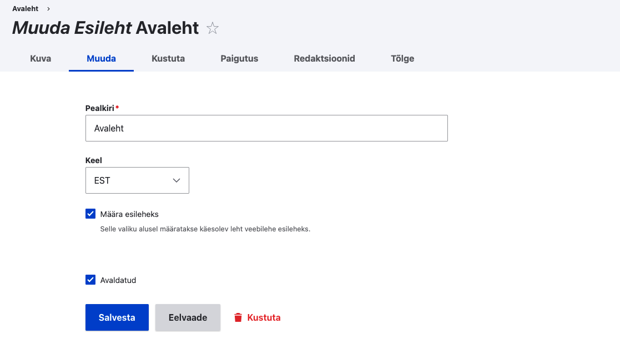Uncheck the Määra esileheks checkbox
This screenshot has width=620, height=364.
90,214
